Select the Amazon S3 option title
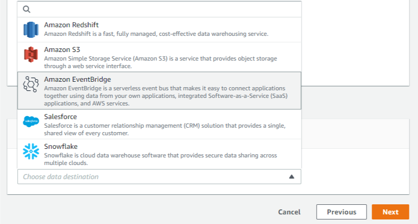The image size is (418, 224). coord(62,49)
